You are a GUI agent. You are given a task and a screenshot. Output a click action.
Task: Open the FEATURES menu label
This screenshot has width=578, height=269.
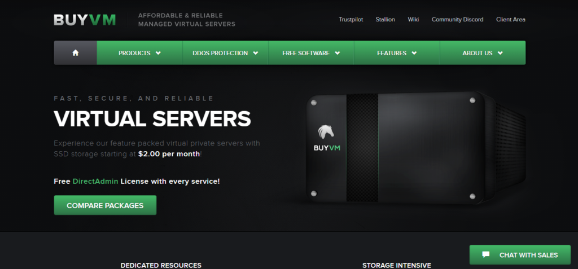click(392, 53)
